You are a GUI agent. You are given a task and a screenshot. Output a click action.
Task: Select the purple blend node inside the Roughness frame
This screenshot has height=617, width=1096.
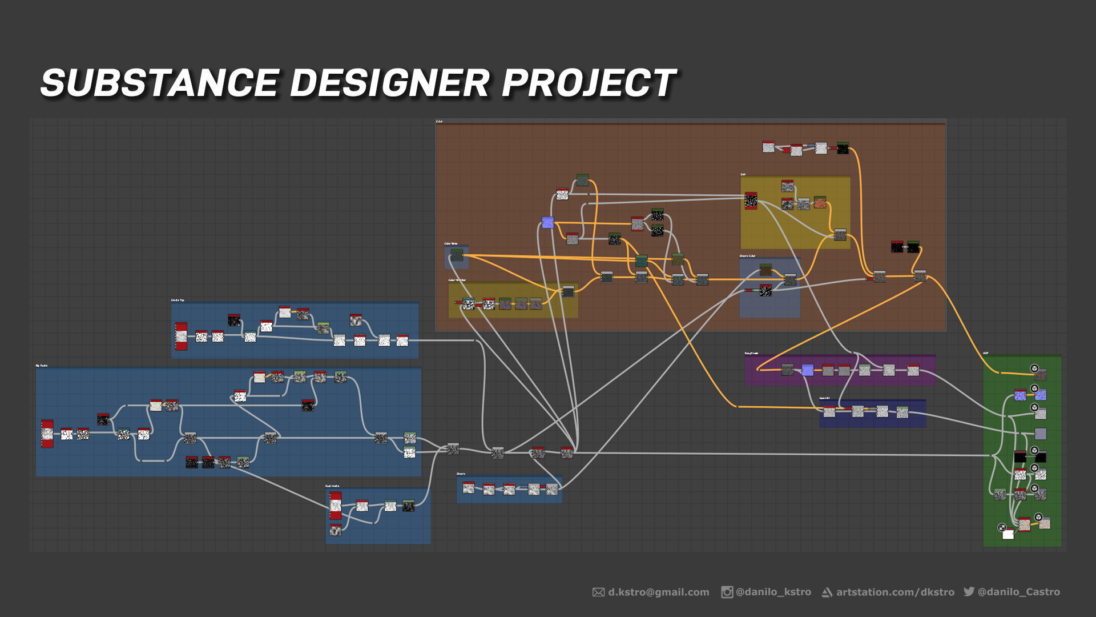pos(808,370)
